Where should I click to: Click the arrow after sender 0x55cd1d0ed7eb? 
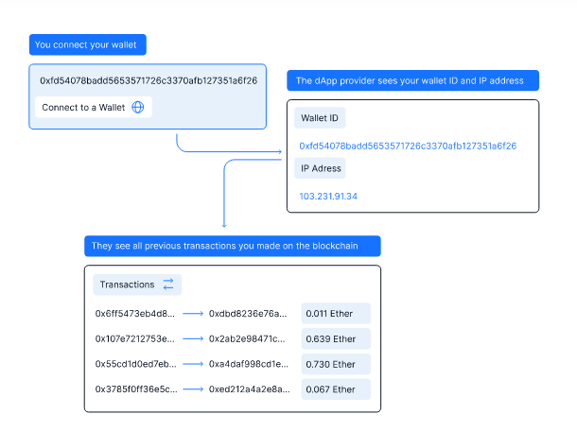pyautogui.click(x=193, y=364)
